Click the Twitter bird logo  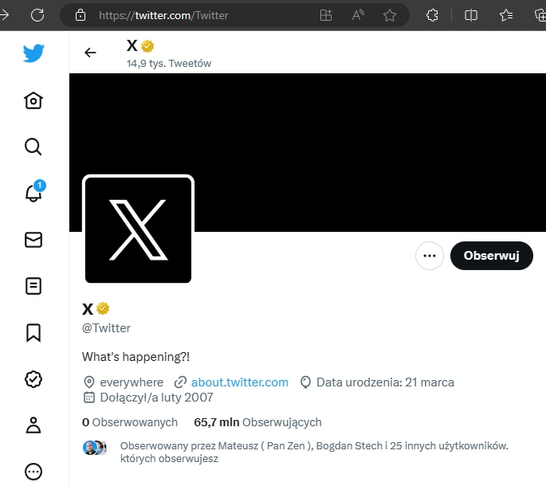click(x=33, y=53)
